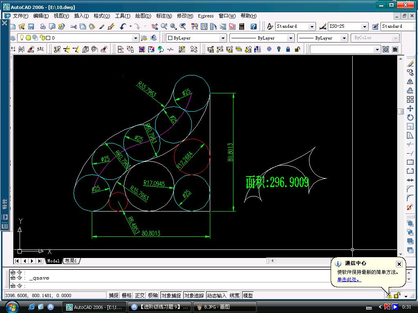Image resolution: width=418 pixels, height=313 pixels.
Task: Click the Plot printer icon
Action: coord(42,26)
